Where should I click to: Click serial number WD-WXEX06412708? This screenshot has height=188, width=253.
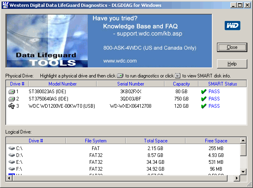click(x=131, y=106)
